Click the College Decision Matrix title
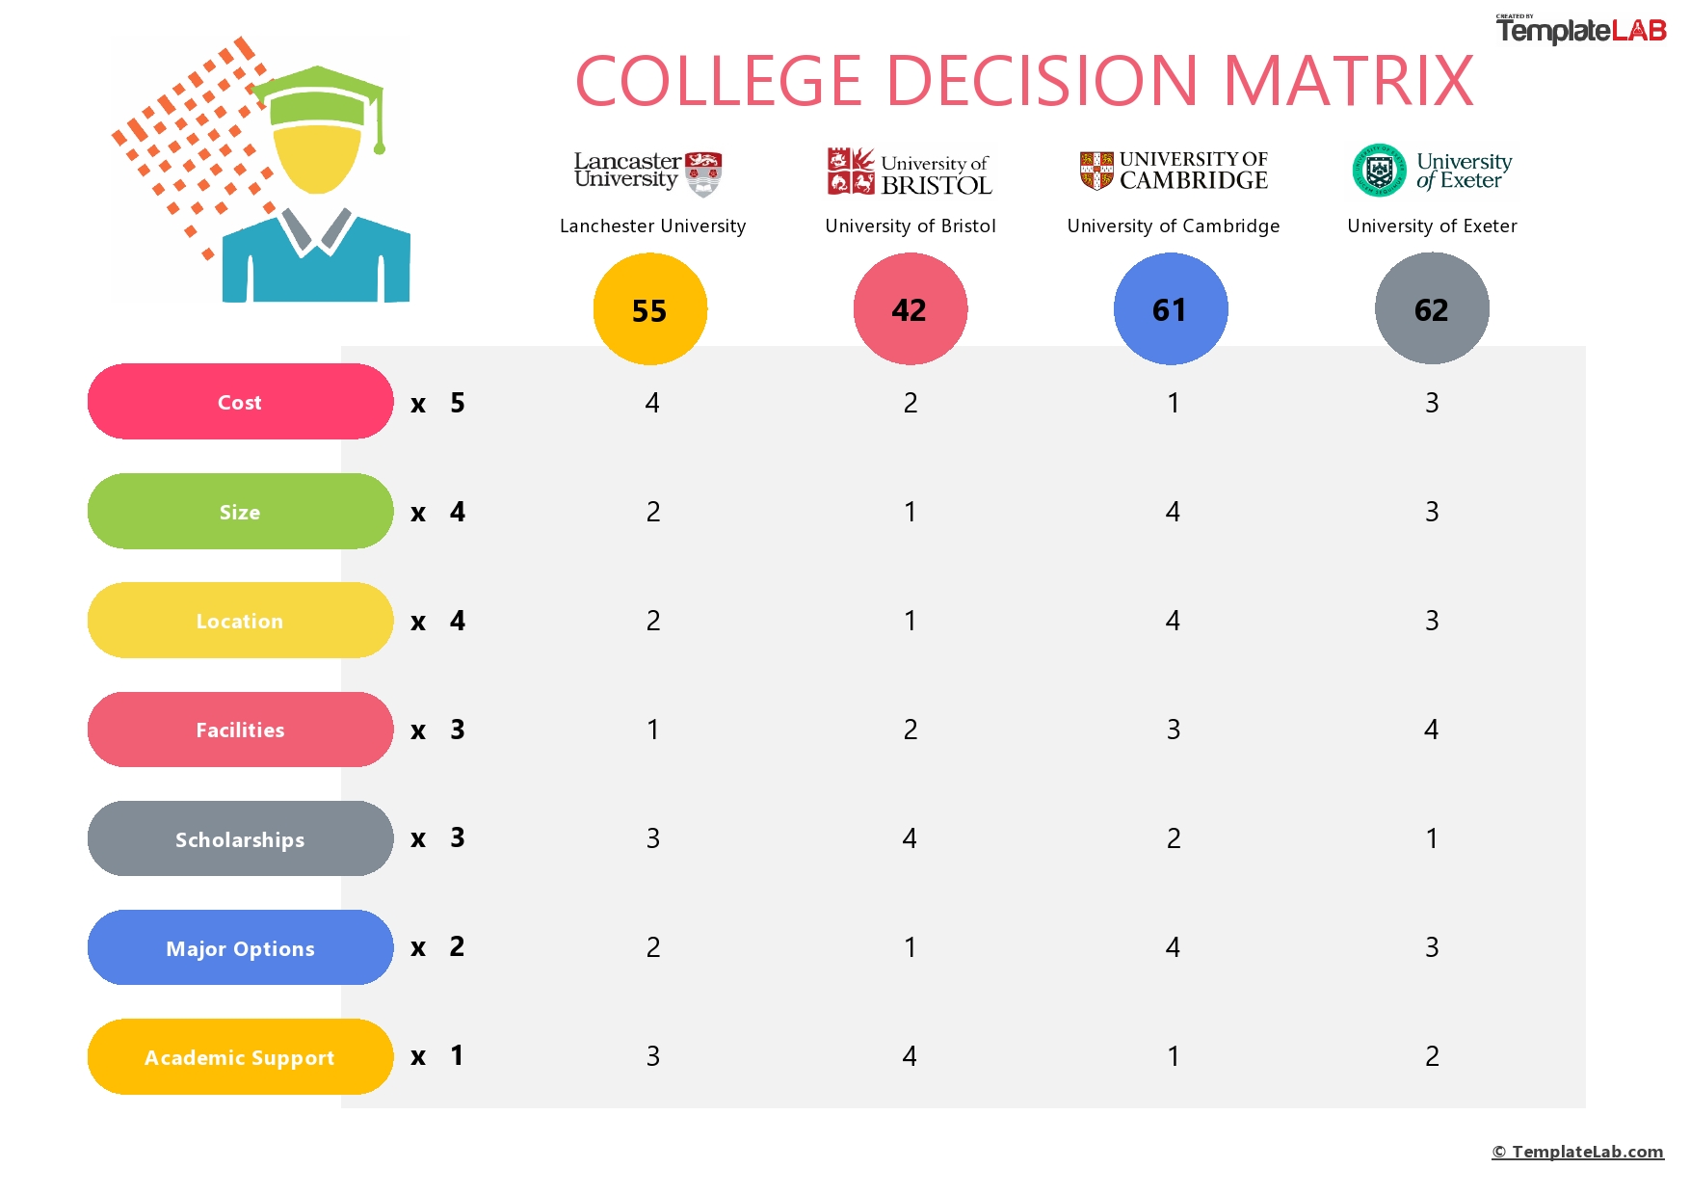This screenshot has width=1690, height=1195. (x=1024, y=81)
